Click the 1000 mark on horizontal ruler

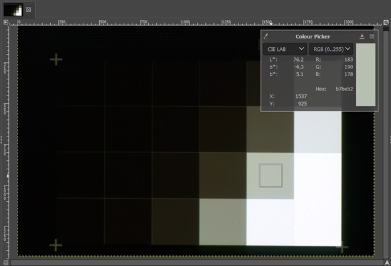185,23
